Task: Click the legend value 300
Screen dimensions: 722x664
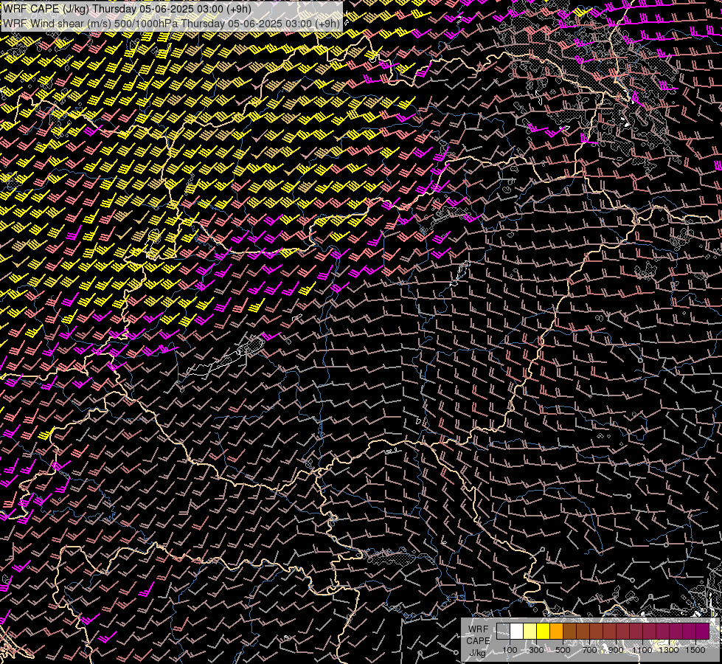Action: [x=536, y=650]
